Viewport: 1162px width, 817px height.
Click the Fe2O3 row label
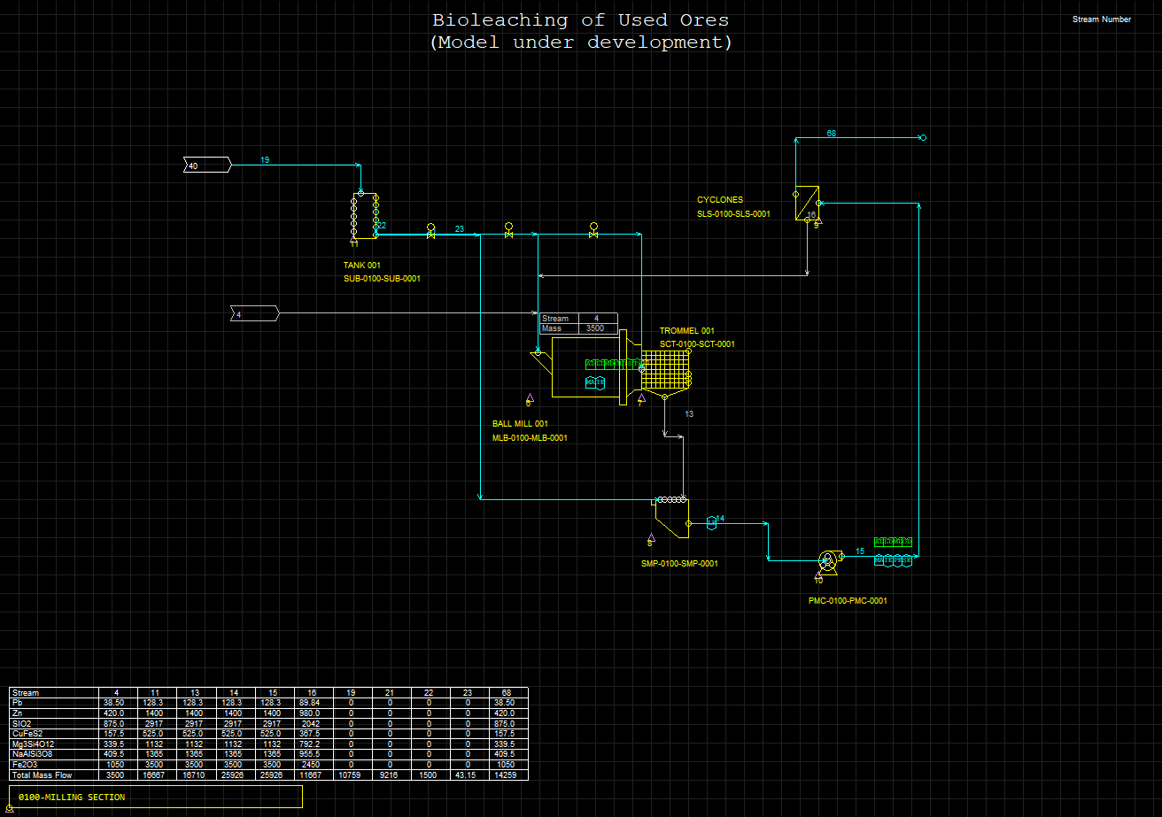(52, 765)
